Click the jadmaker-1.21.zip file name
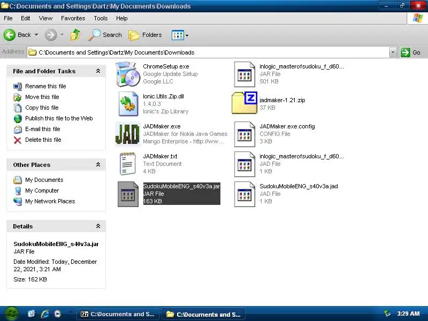This screenshot has width=428, height=321. coord(282,100)
